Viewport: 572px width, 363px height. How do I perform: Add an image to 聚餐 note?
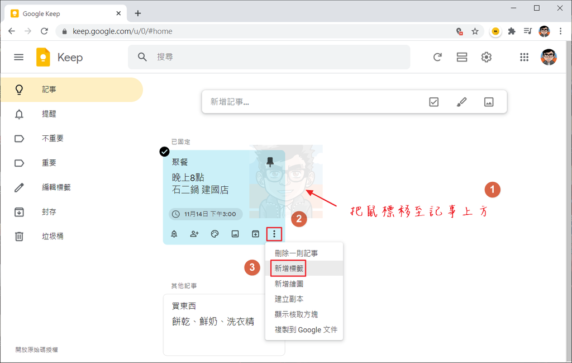click(x=235, y=234)
